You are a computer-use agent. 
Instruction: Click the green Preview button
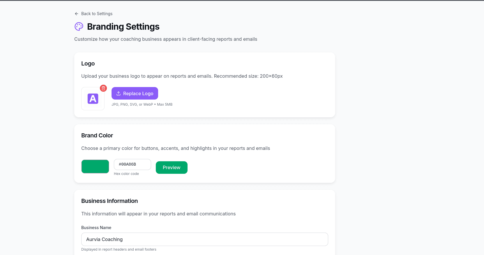coord(172,168)
